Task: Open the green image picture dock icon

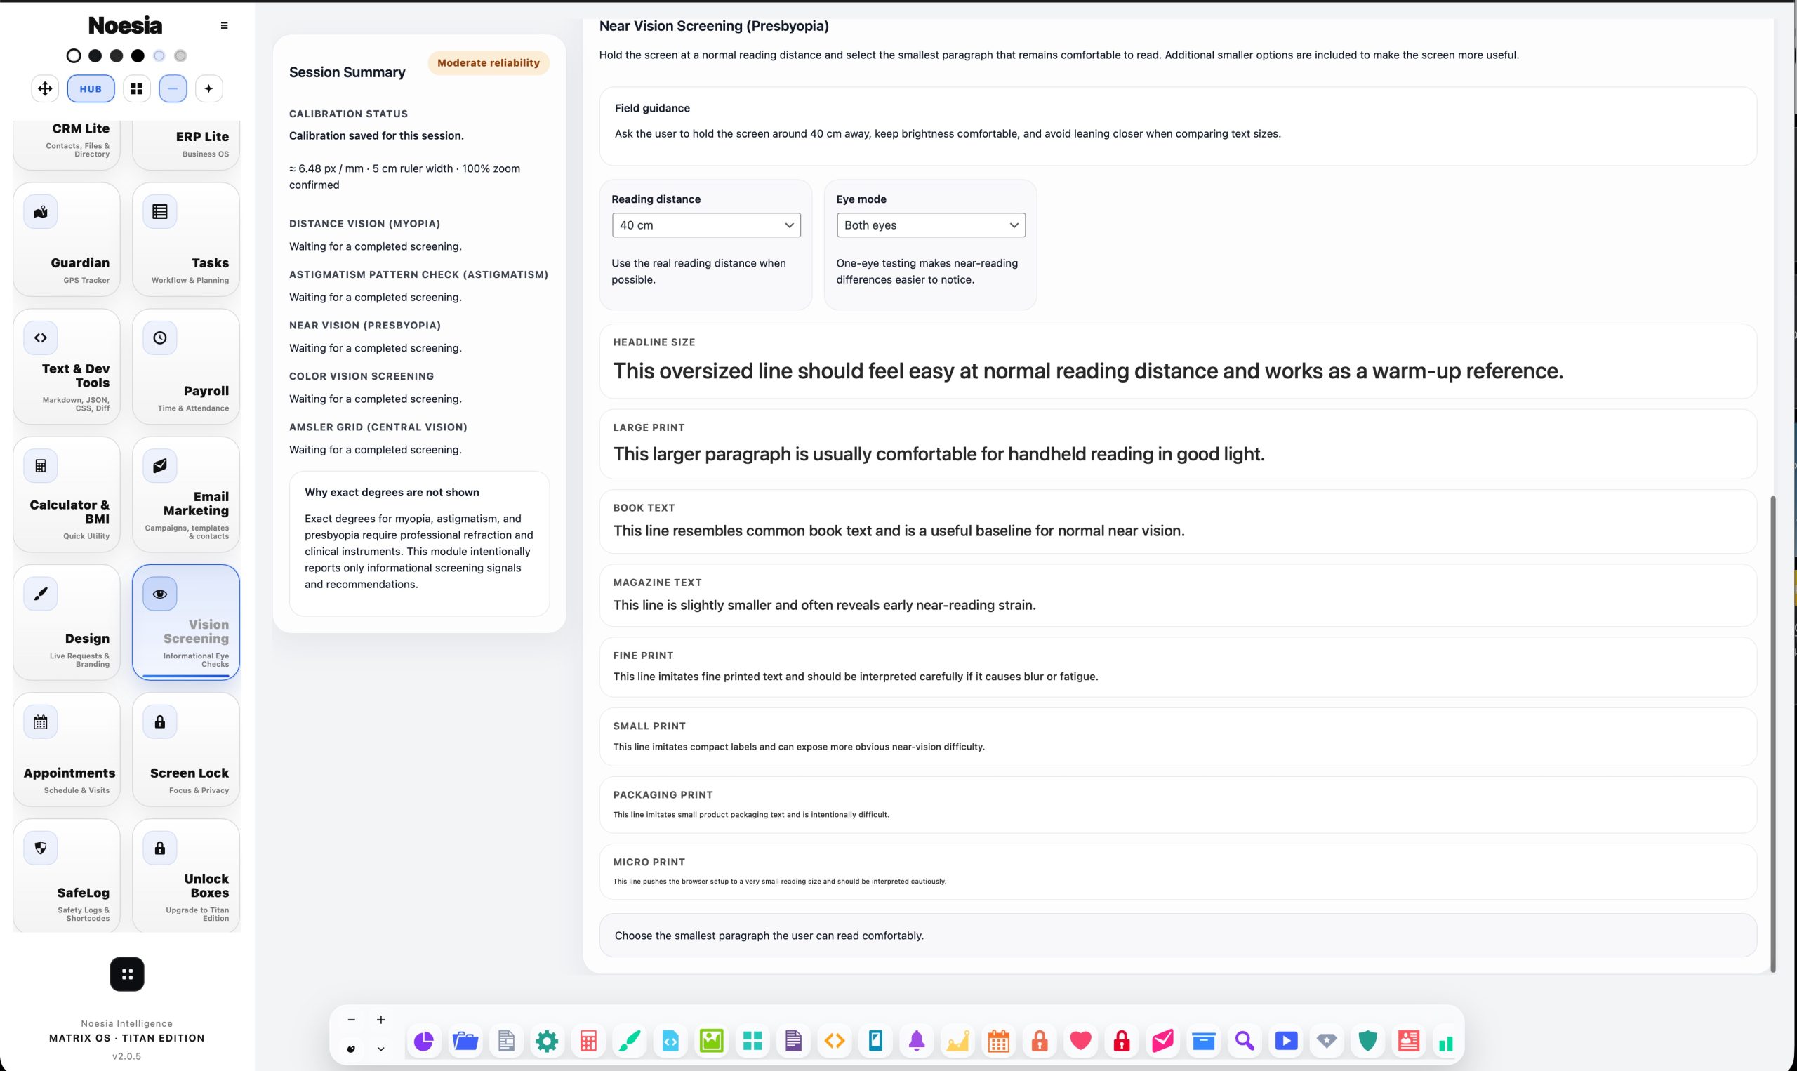Action: [711, 1041]
